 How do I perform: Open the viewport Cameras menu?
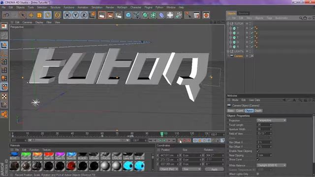28,22
